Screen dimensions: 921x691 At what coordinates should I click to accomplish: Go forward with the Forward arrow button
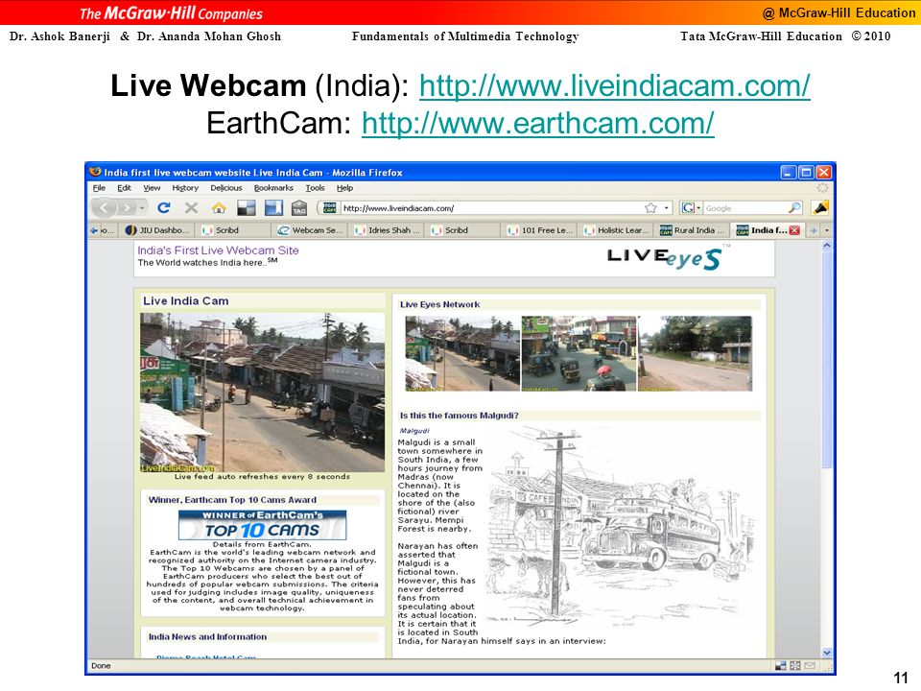tap(127, 207)
